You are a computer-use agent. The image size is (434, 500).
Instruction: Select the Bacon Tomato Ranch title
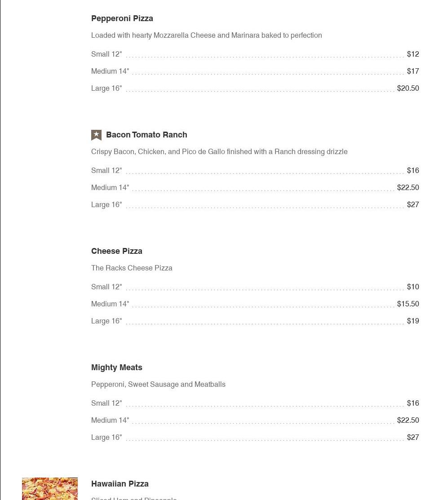tap(146, 135)
